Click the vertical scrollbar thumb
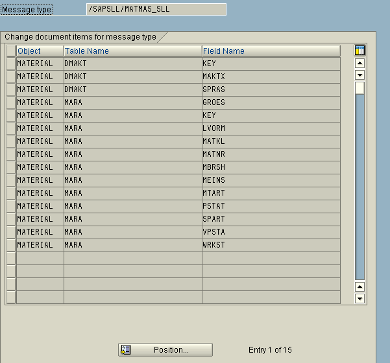The width and height of the screenshot is (390, 363). [x=360, y=88]
